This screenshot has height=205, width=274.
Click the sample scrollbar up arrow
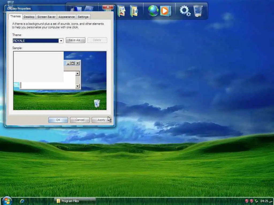78,74
